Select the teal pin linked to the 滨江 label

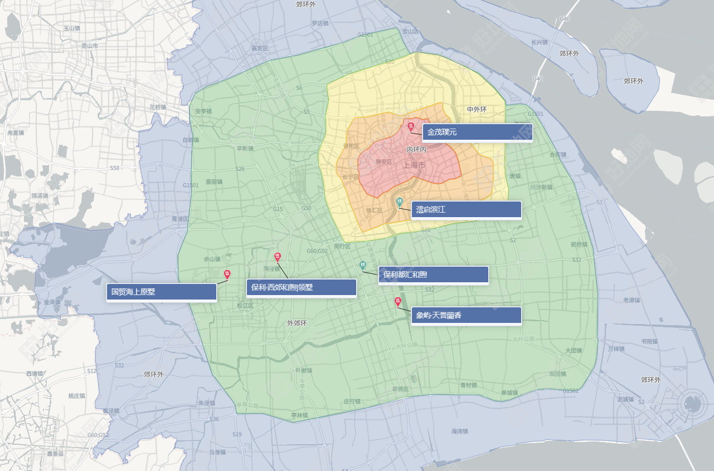pos(399,202)
